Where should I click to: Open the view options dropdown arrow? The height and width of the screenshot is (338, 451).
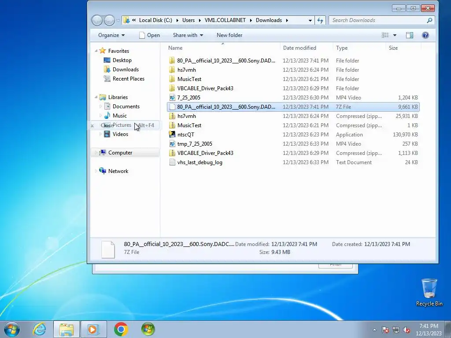(x=395, y=35)
